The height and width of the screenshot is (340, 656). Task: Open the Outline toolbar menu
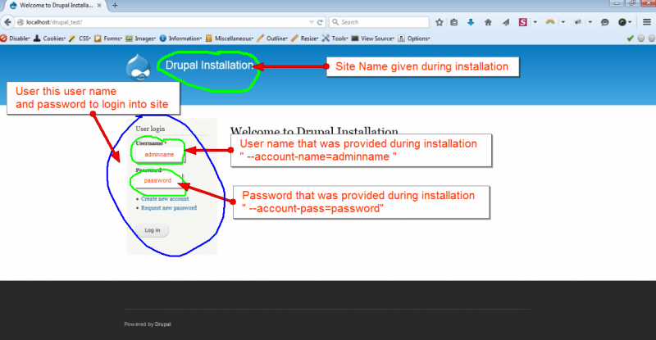272,39
